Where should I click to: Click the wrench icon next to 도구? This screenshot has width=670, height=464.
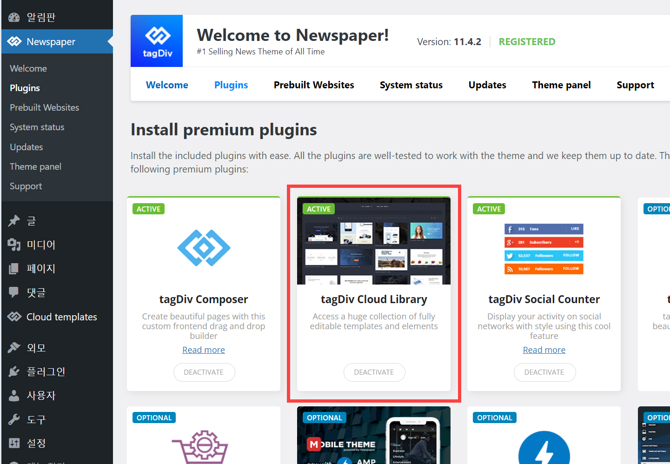point(14,419)
